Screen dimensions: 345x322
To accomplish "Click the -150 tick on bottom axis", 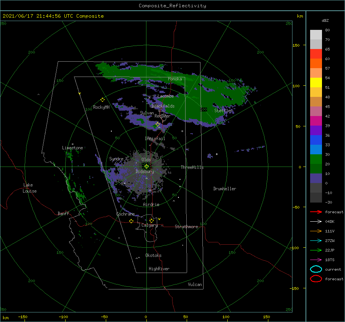I will (23, 317).
